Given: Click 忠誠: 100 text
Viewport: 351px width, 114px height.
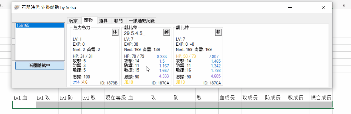Looking at the screenshot, I should (81, 77).
